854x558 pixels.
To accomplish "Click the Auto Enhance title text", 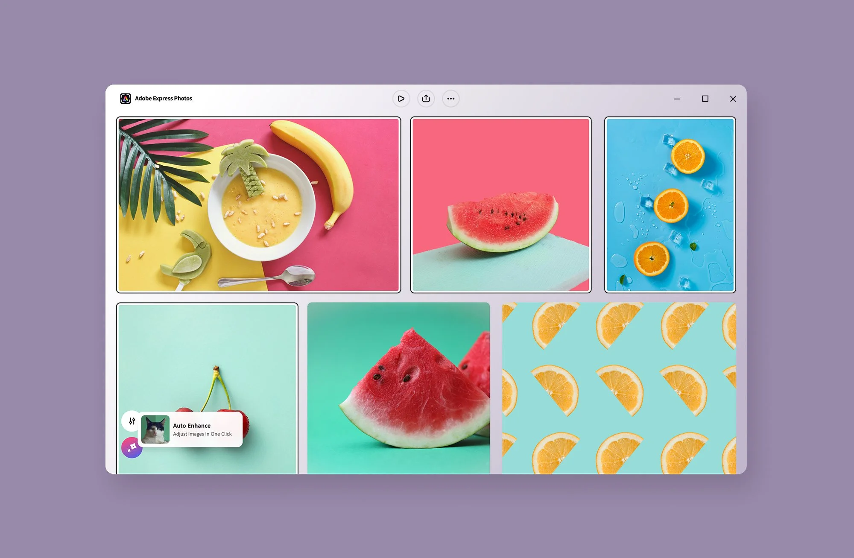I will (x=192, y=426).
